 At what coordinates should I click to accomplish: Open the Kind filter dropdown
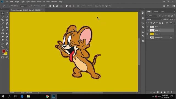[x=152, y=16]
